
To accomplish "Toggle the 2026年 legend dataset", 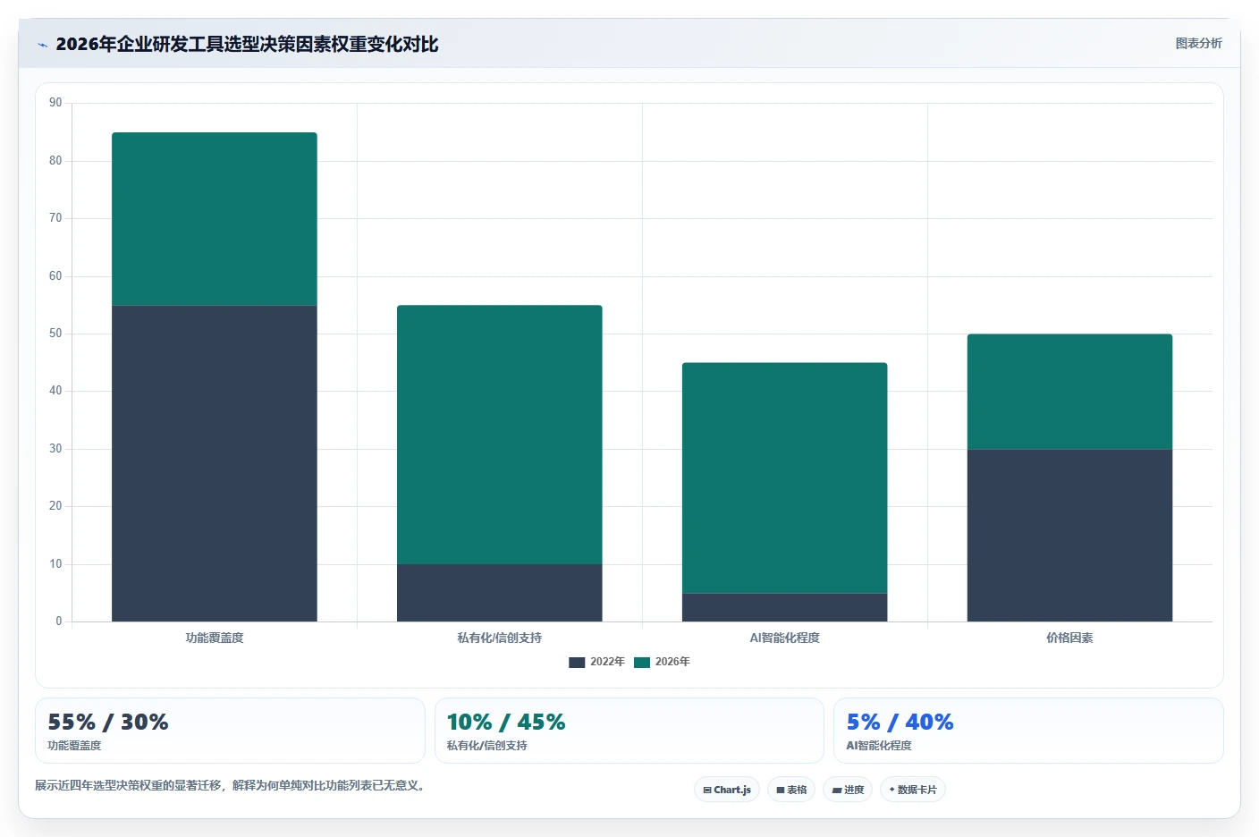I will (x=662, y=662).
